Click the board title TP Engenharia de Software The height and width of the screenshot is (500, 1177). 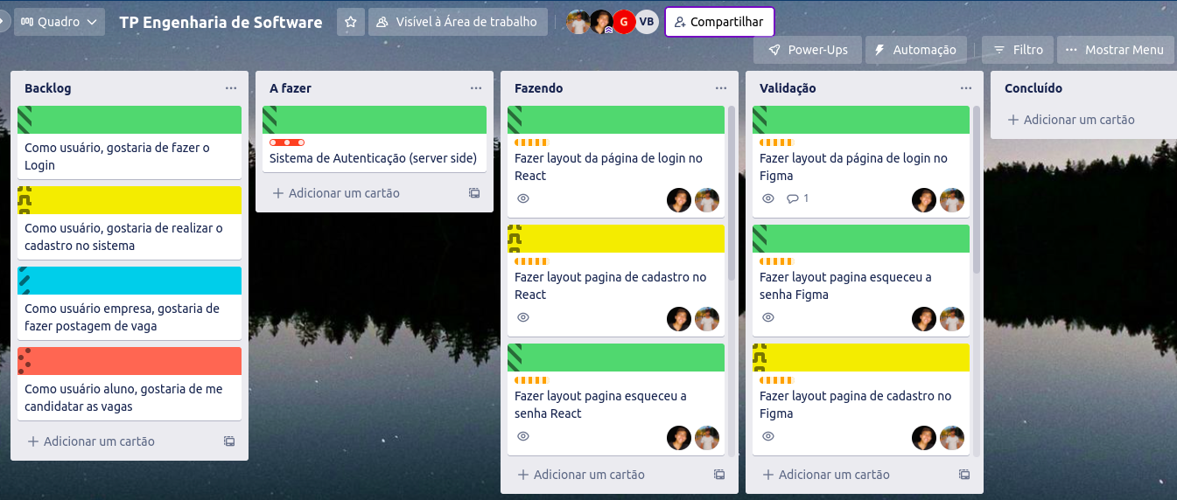[x=221, y=22]
